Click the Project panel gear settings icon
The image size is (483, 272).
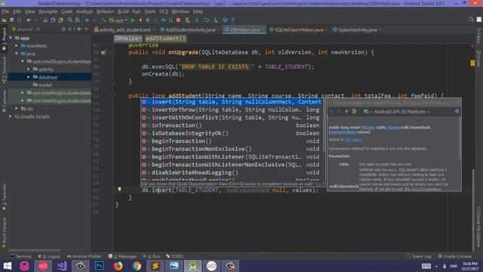pyautogui.click(x=78, y=29)
